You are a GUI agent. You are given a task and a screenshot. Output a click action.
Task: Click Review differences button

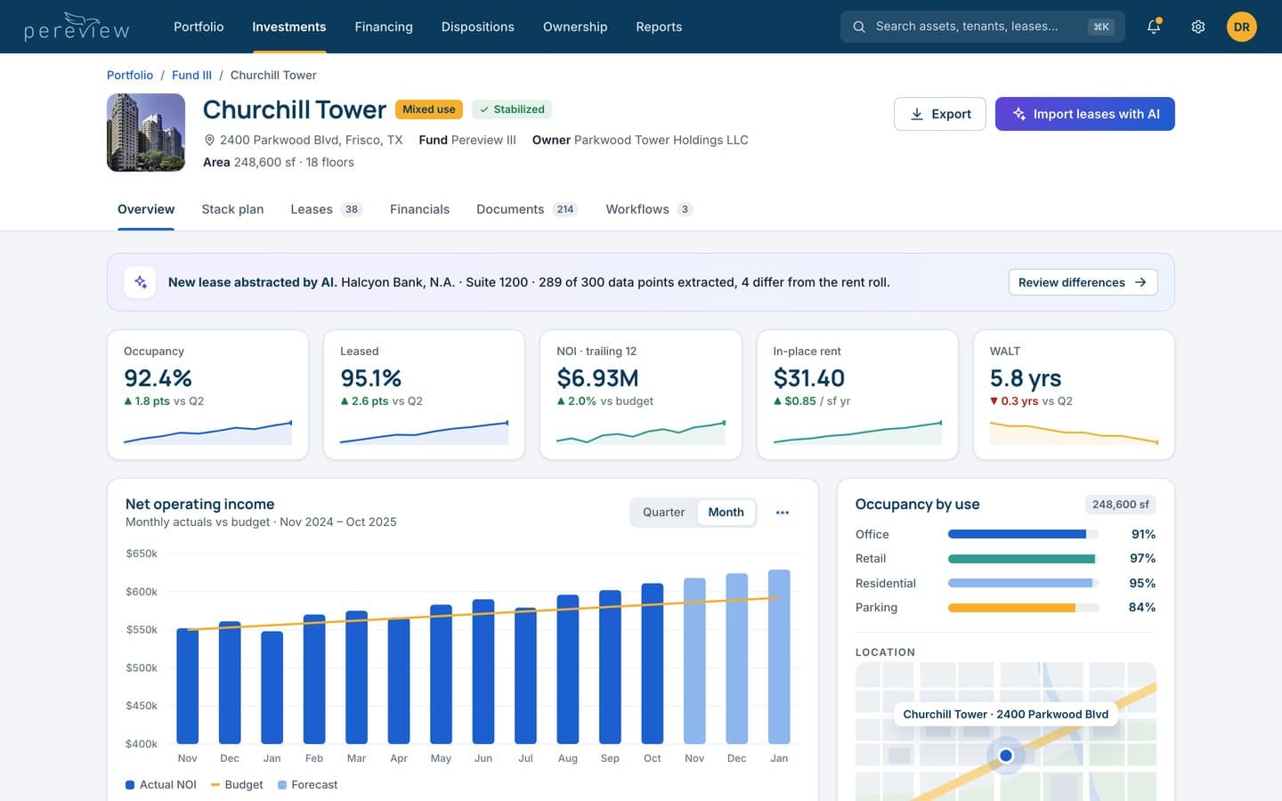pos(1083,282)
